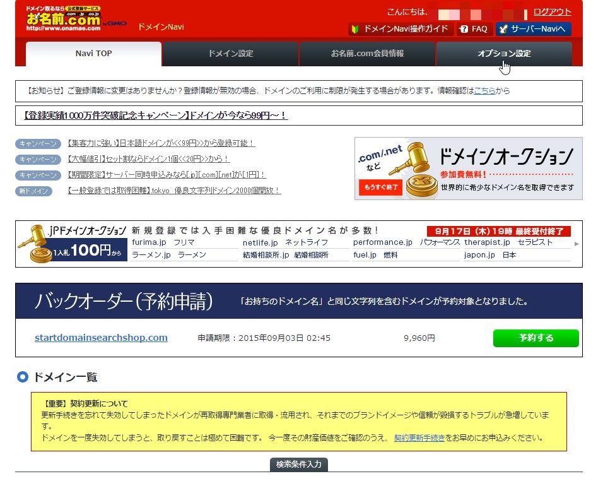Open the Navi TOP tab
This screenshot has height=481, width=603.
pyautogui.click(x=93, y=54)
